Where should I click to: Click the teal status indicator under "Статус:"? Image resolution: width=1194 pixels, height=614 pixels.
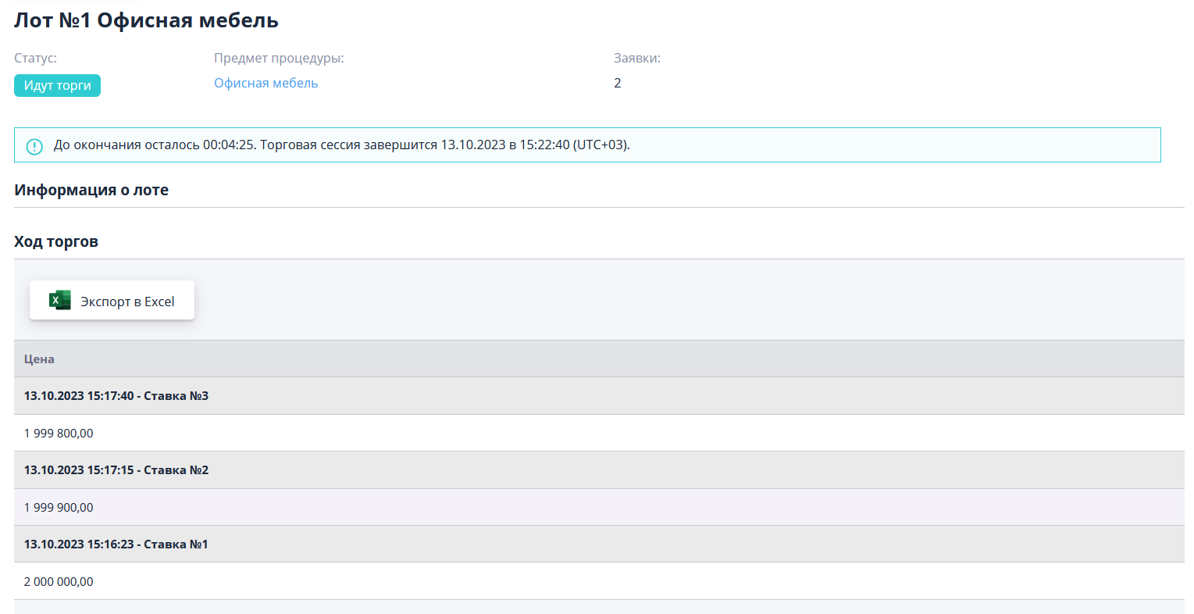[57, 85]
